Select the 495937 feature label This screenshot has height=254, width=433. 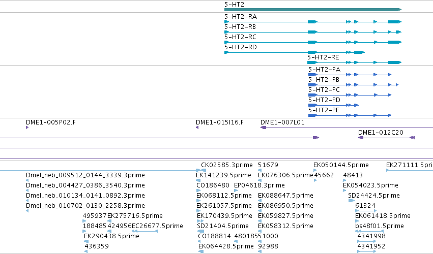click(95, 216)
